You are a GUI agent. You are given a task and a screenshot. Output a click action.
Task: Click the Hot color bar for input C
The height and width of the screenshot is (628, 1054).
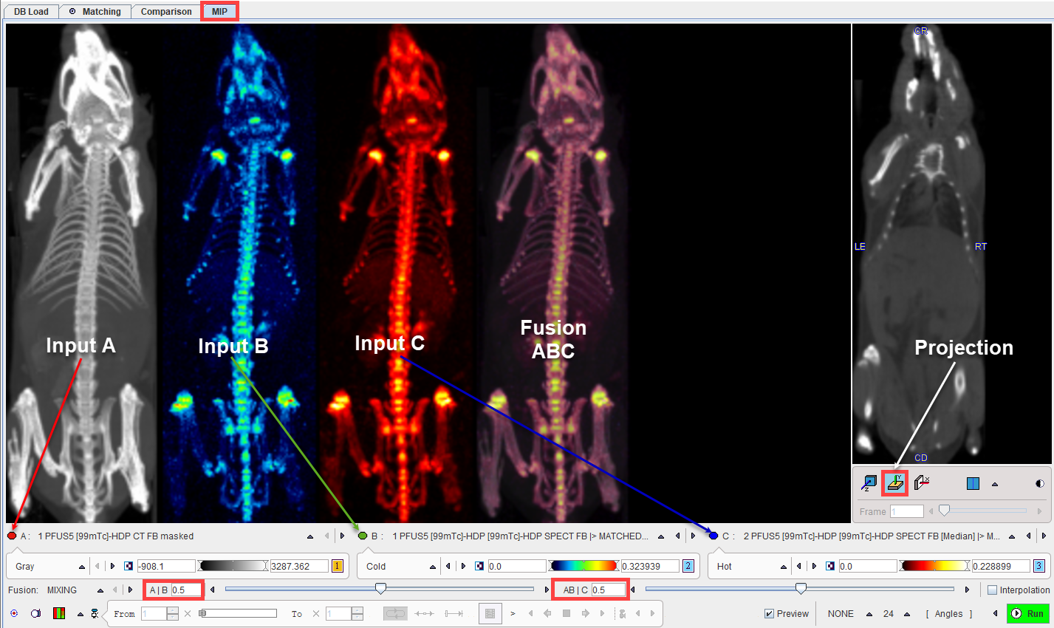[934, 566]
